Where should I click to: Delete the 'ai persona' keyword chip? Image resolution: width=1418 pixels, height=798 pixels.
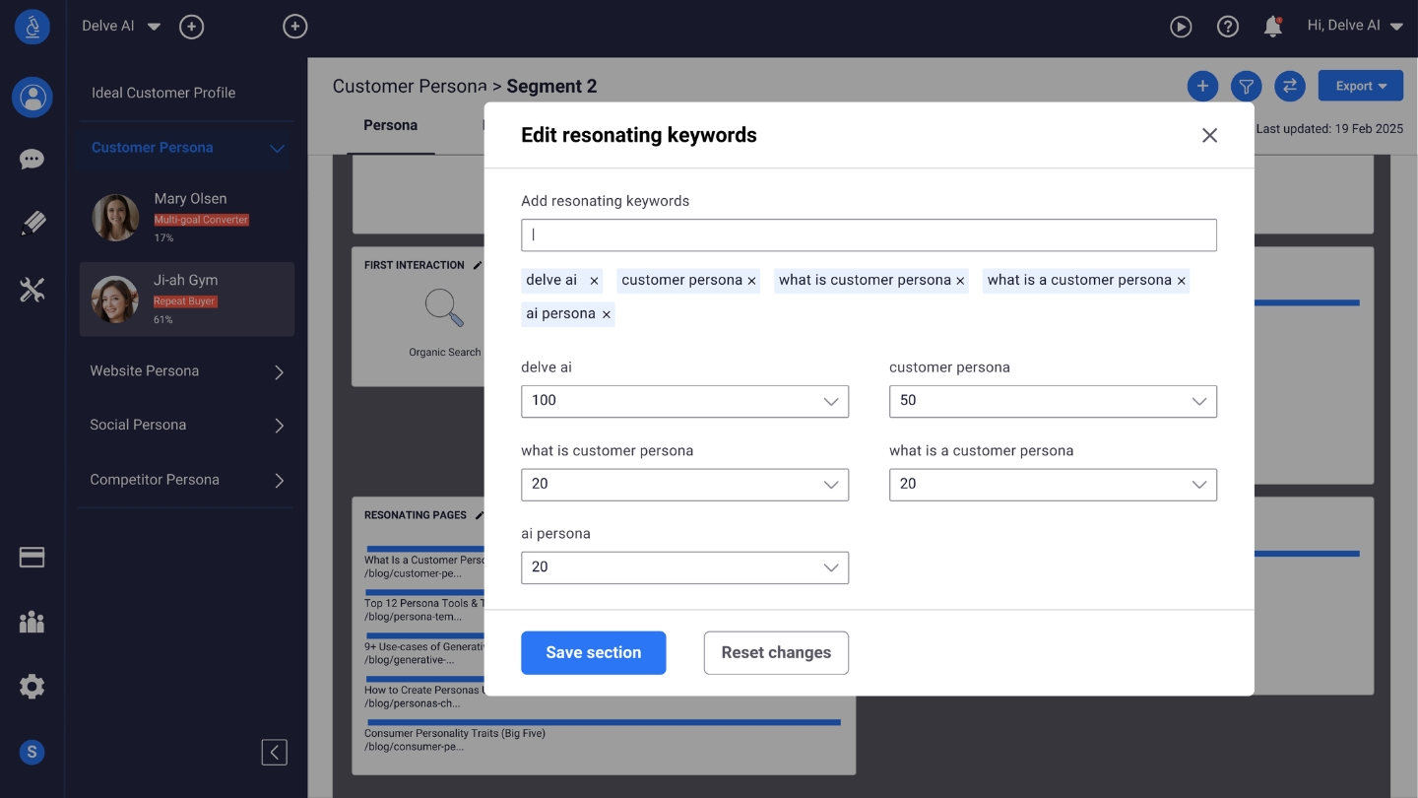tap(607, 314)
